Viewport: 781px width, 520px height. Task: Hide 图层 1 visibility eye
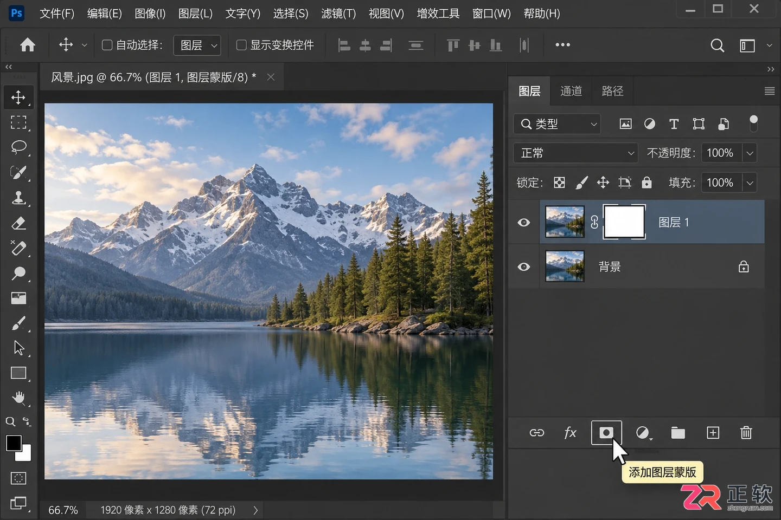coord(523,223)
